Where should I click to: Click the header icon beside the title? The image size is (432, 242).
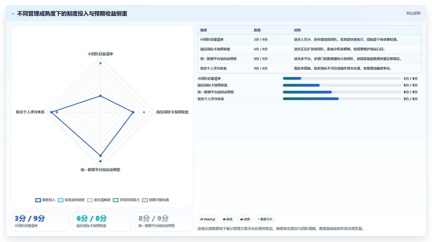[13, 14]
